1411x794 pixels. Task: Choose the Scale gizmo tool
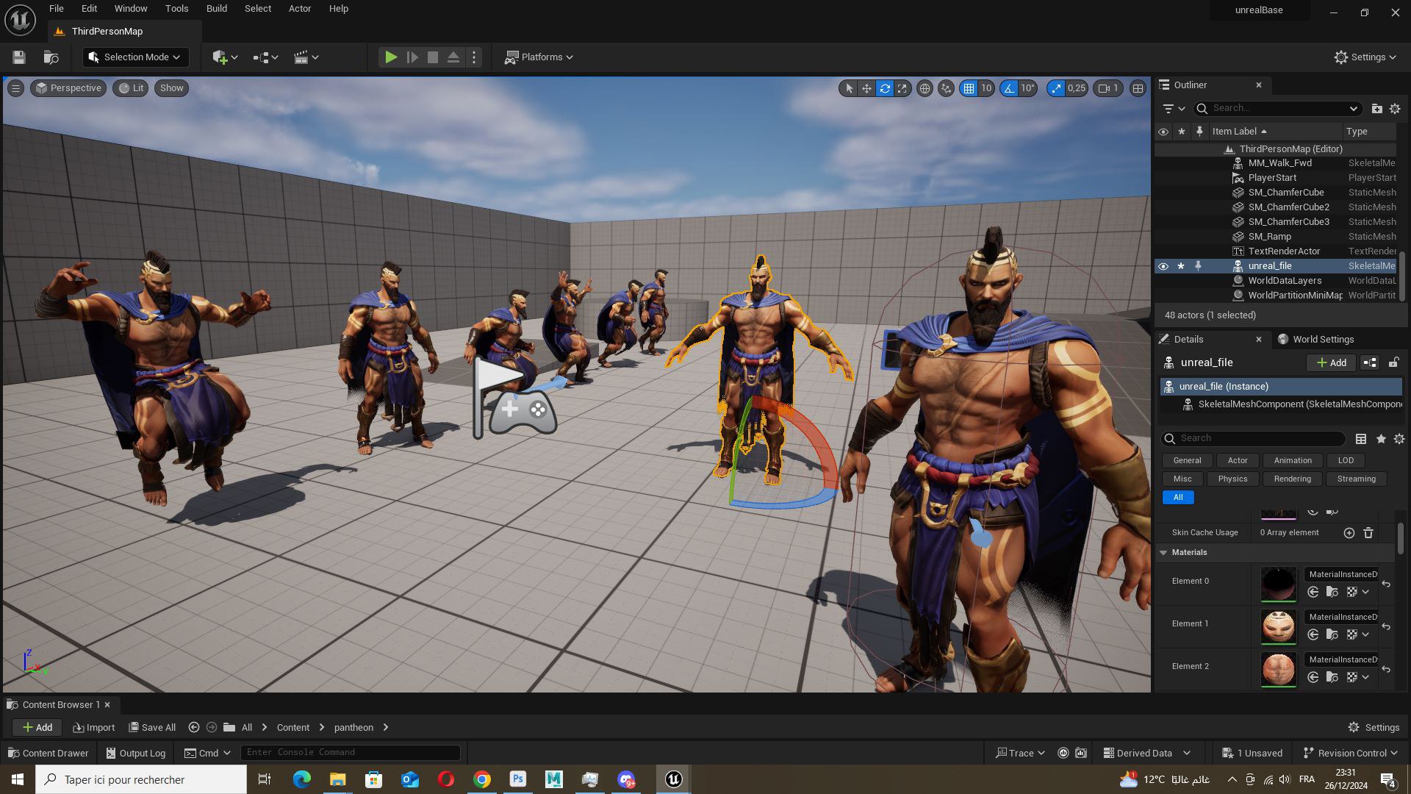pyautogui.click(x=902, y=88)
